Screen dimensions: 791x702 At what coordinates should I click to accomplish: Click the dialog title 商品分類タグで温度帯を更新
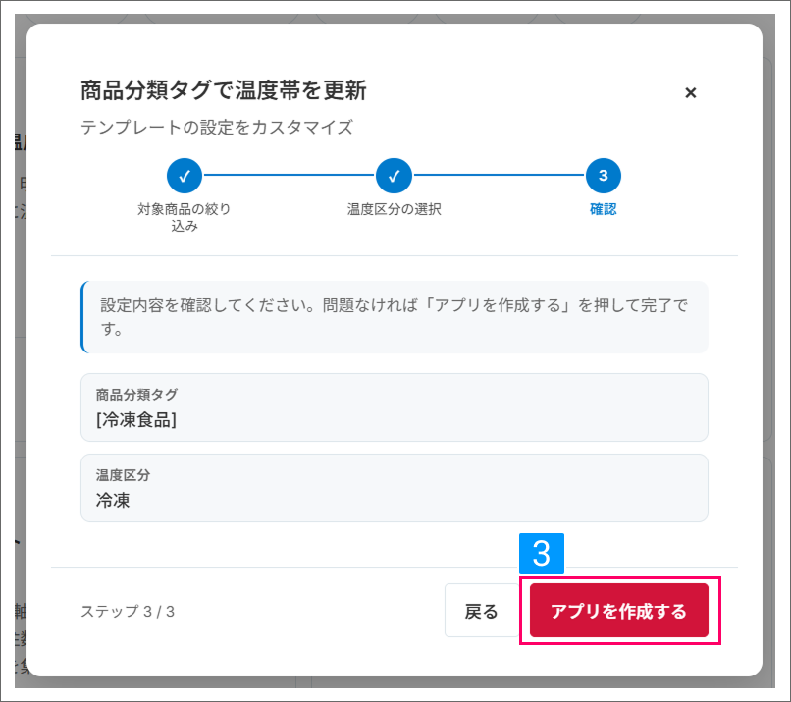224,91
